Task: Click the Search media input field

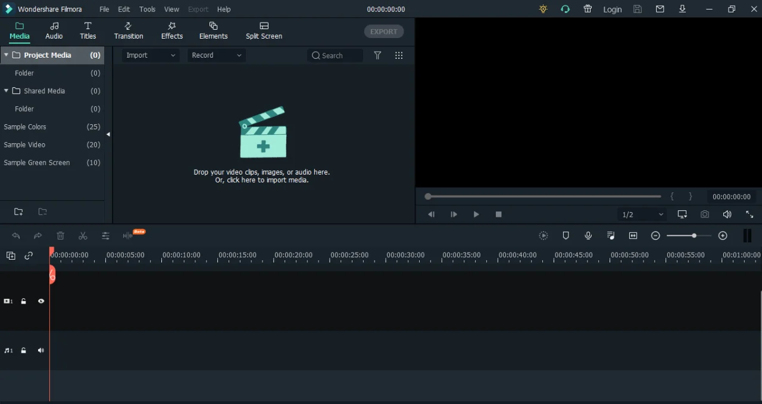Action: pyautogui.click(x=335, y=55)
